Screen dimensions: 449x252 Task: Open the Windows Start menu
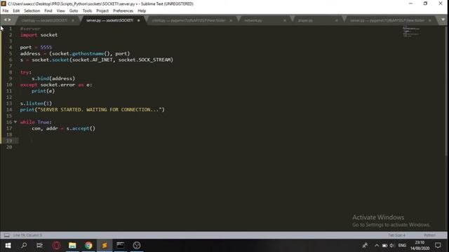tap(8, 246)
